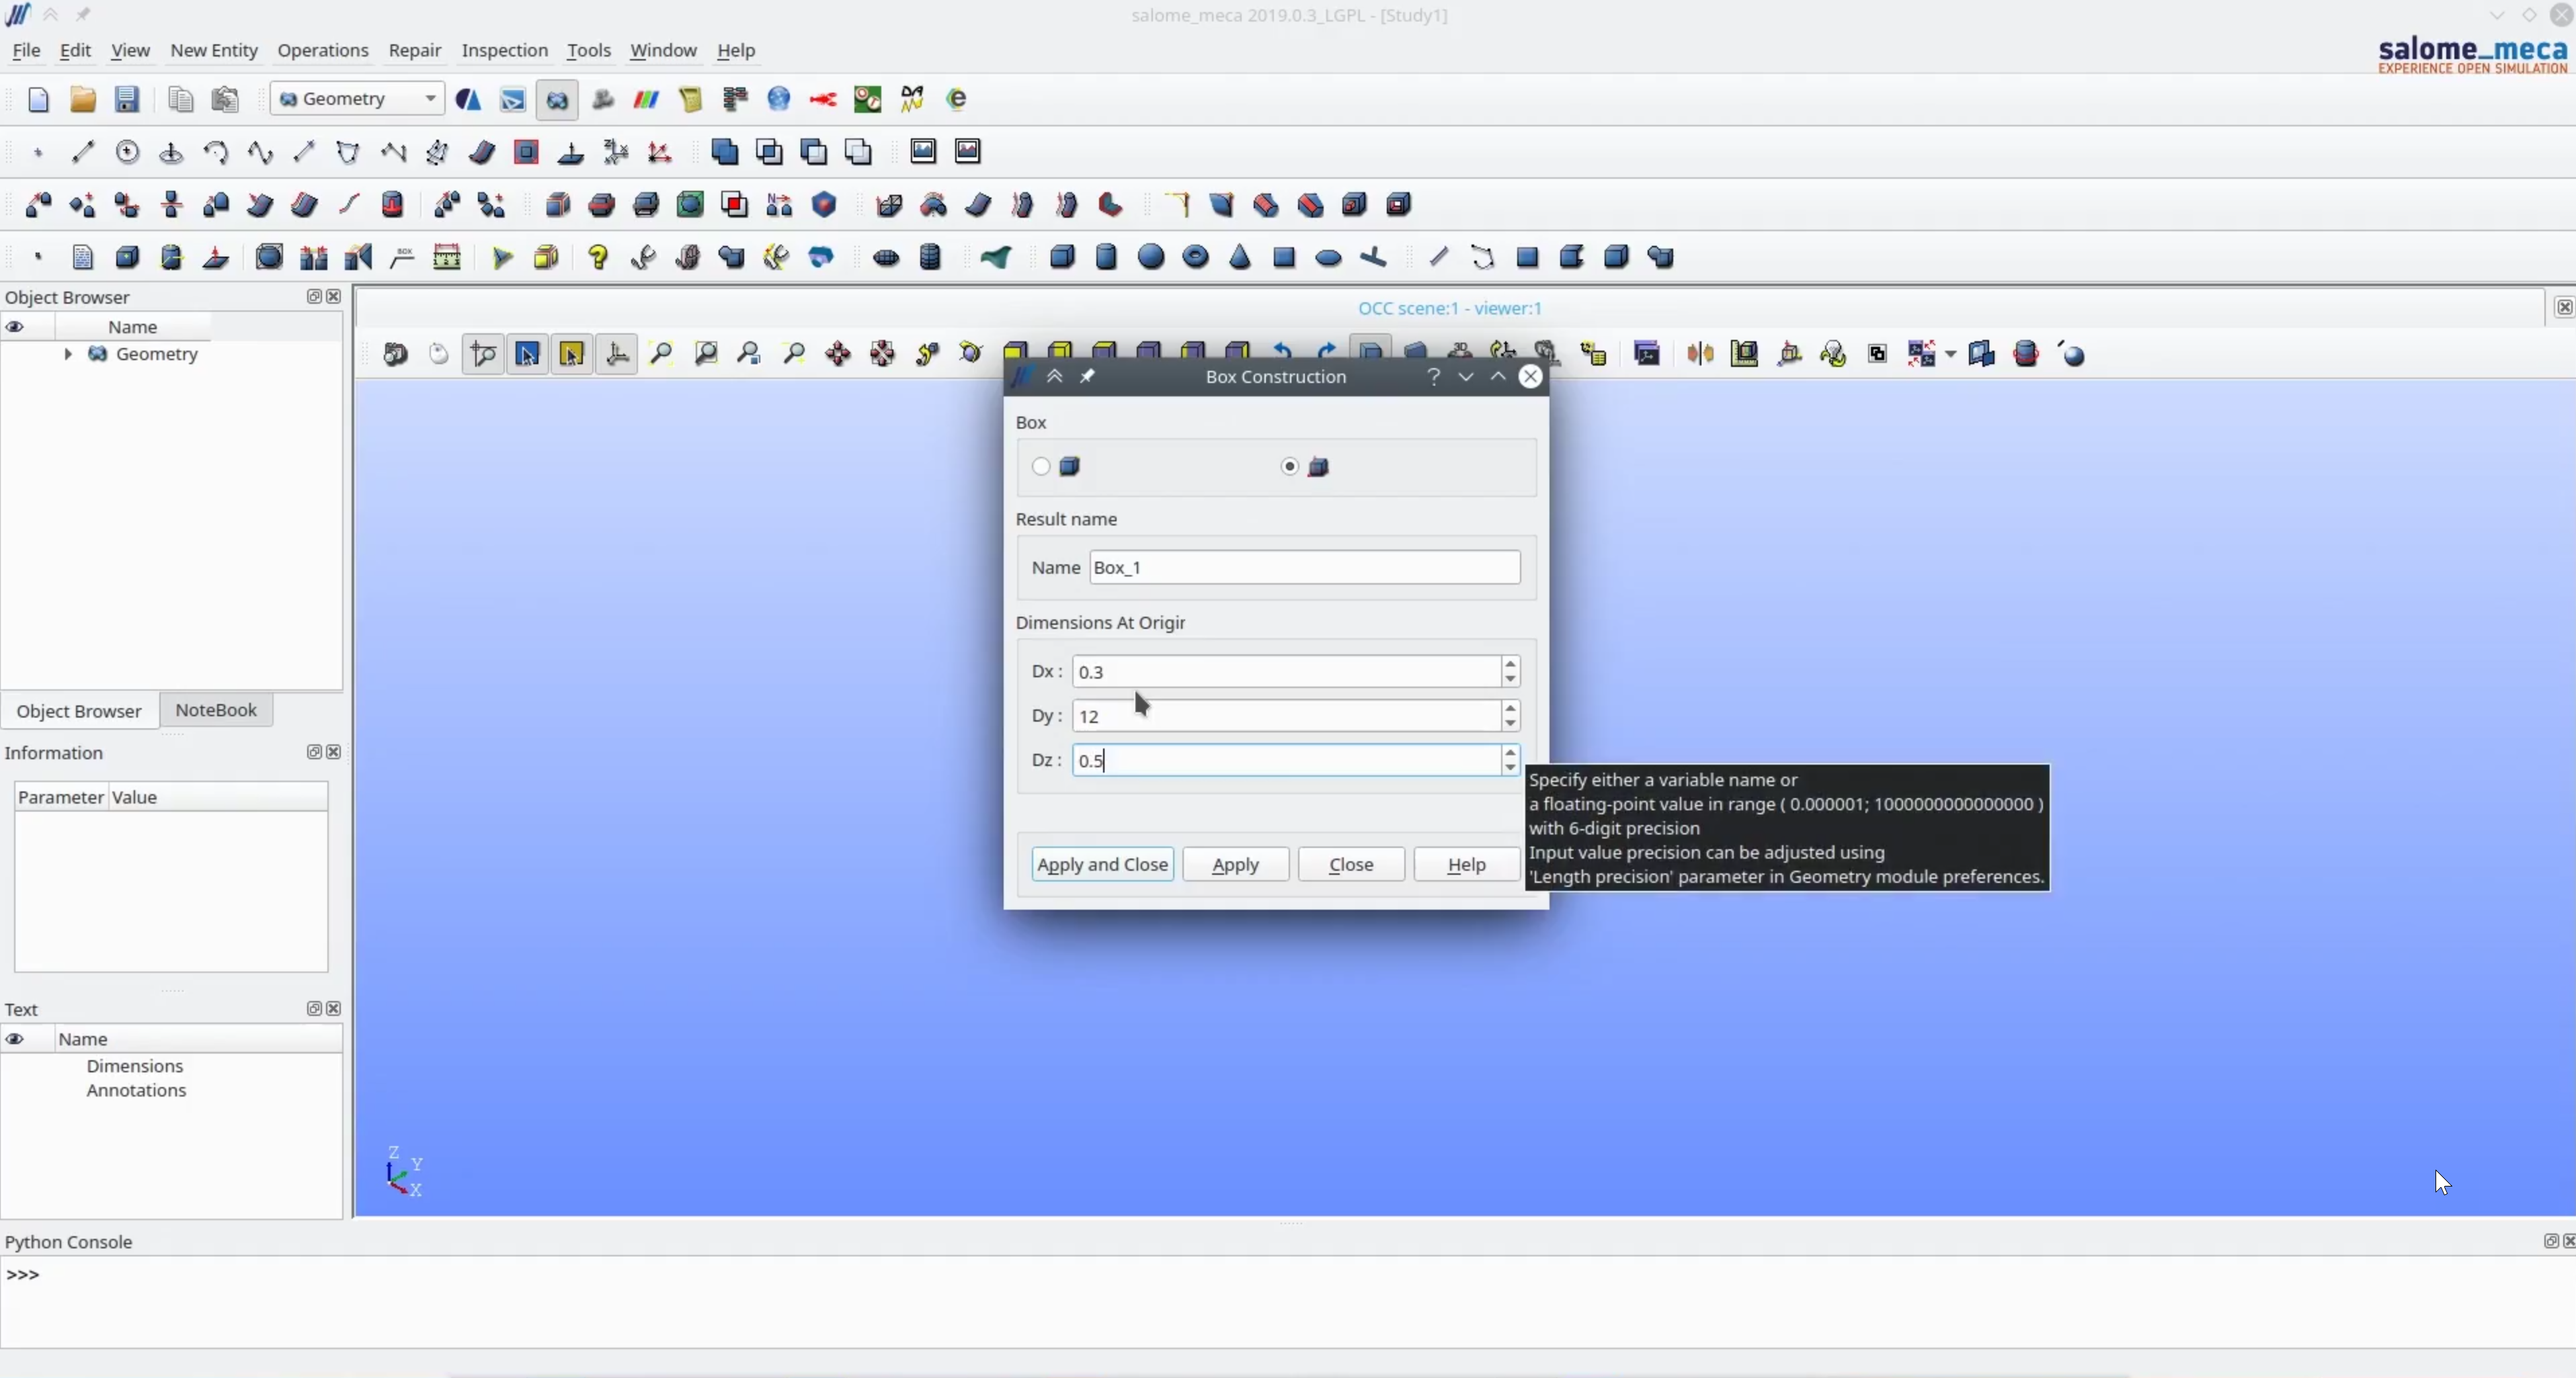Open the Geometry module selector dropdown
The height and width of the screenshot is (1378, 2576).
tap(430, 99)
